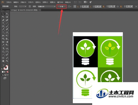Viewport: 138px width, 105px height.
Task: Click the GPU performance rocket icon
Action: click(91, 2)
